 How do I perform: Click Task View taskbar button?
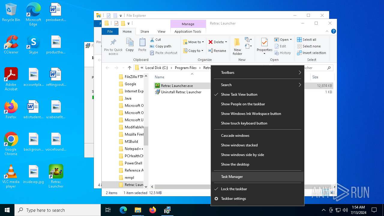[x=108, y=210]
